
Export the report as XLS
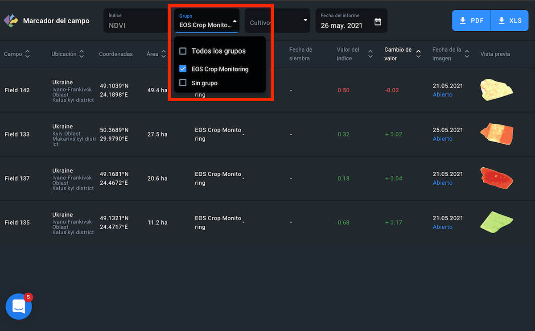(x=510, y=21)
